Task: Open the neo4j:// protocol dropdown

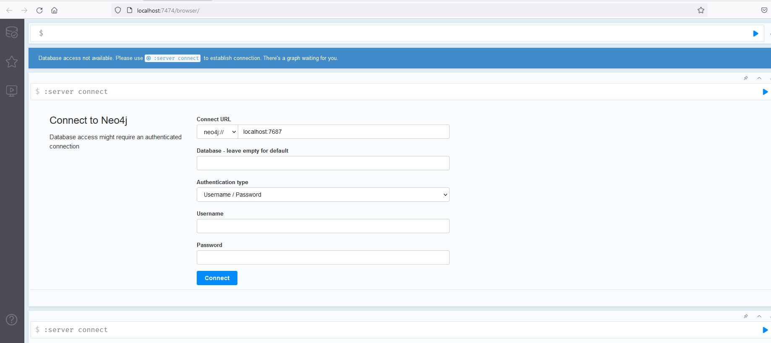Action: [x=217, y=132]
